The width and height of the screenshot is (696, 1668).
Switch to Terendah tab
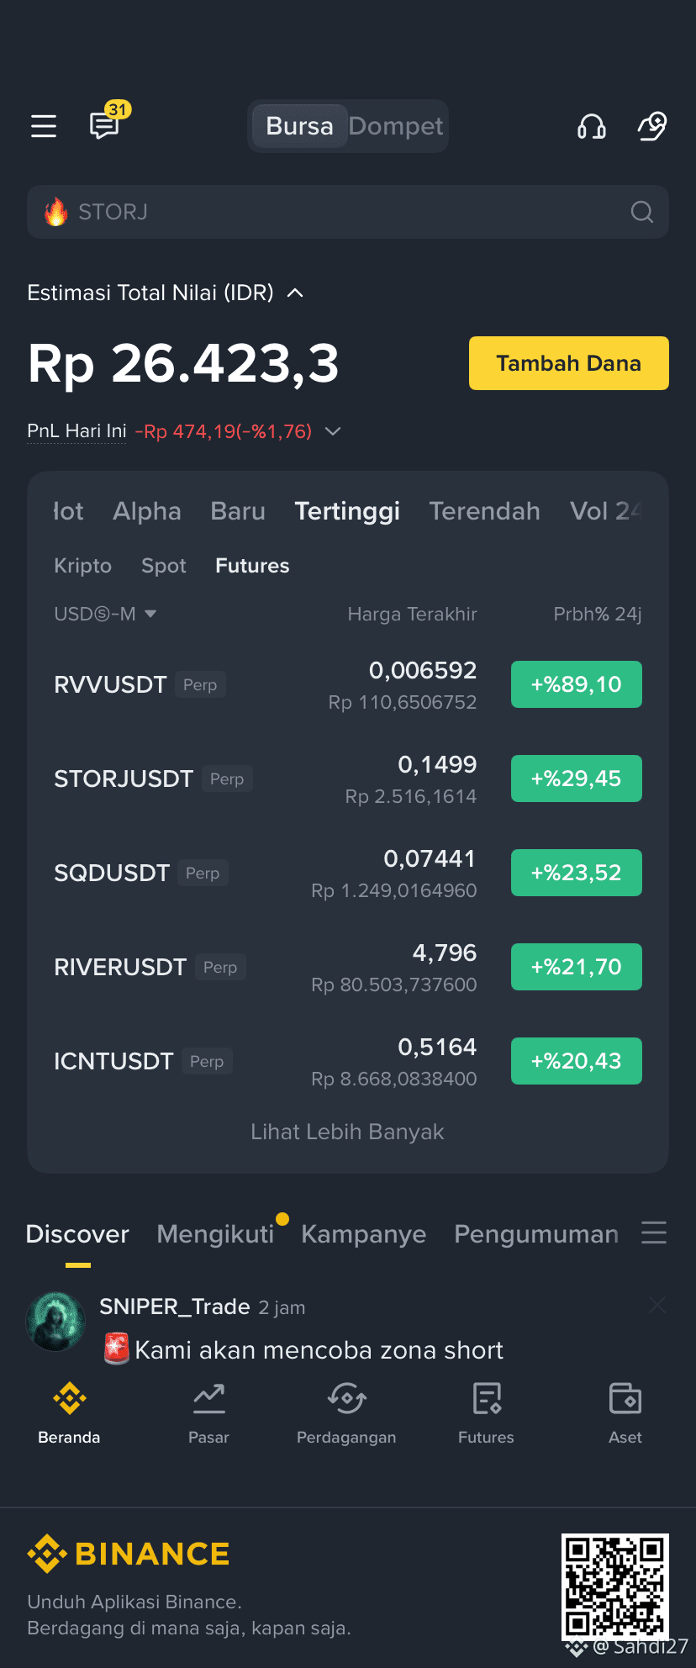coord(484,511)
